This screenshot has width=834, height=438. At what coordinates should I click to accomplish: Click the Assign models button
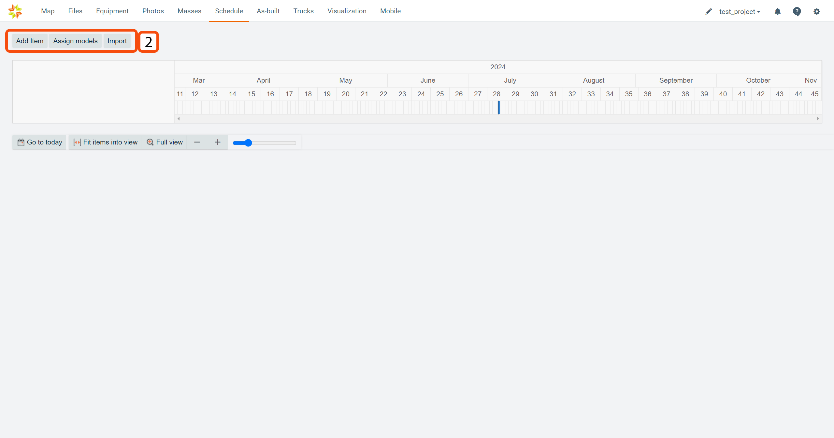coord(75,41)
